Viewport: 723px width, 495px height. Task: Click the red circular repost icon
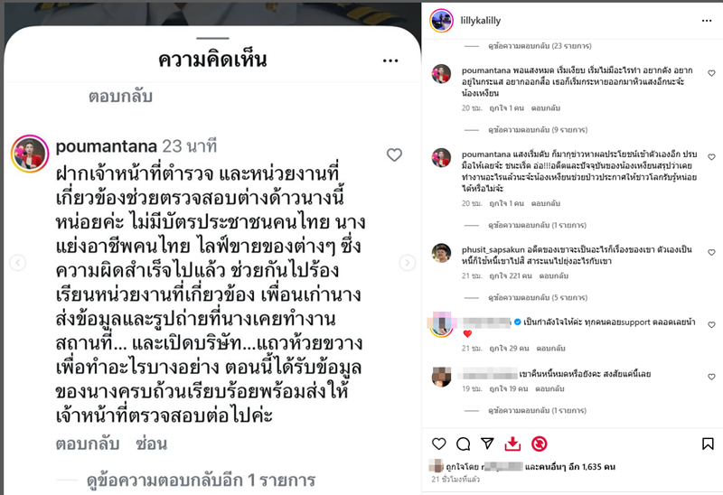(x=539, y=444)
